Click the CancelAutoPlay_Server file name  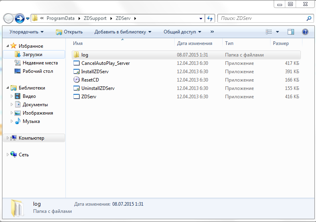[x=105, y=63]
